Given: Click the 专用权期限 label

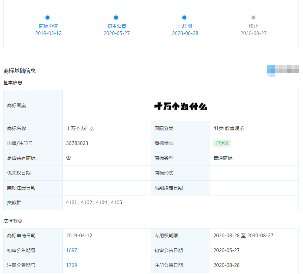Looking at the screenshot, I should tap(166, 236).
